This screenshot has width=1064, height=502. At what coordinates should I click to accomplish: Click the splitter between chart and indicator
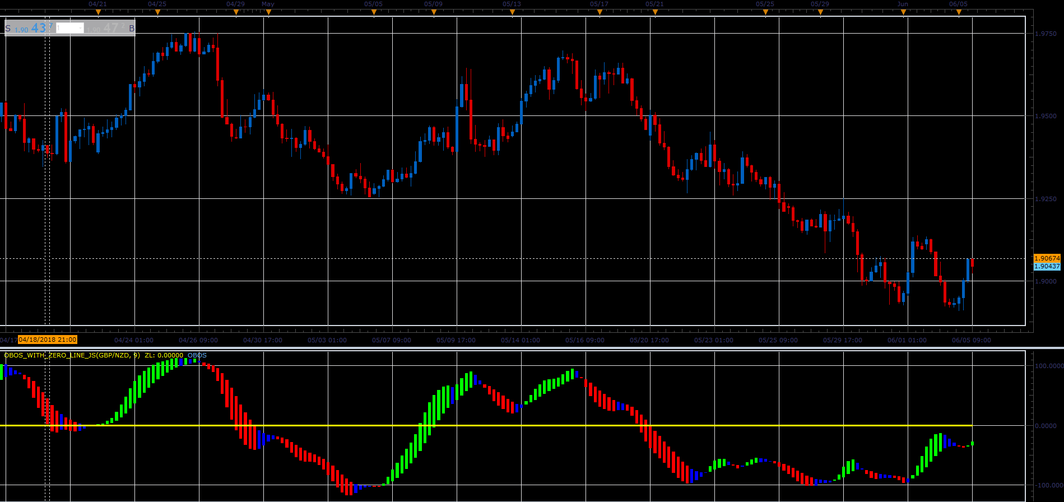pyautogui.click(x=532, y=348)
